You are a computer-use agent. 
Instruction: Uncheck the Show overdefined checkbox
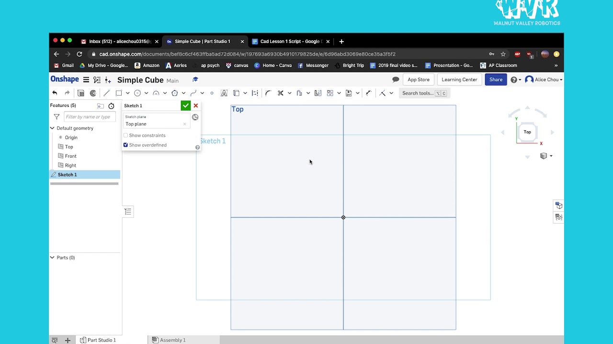coord(126,145)
